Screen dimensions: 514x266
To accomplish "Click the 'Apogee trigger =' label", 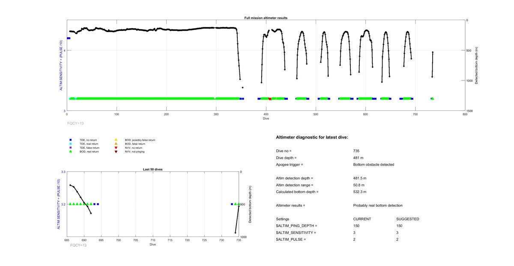I will tap(290, 165).
